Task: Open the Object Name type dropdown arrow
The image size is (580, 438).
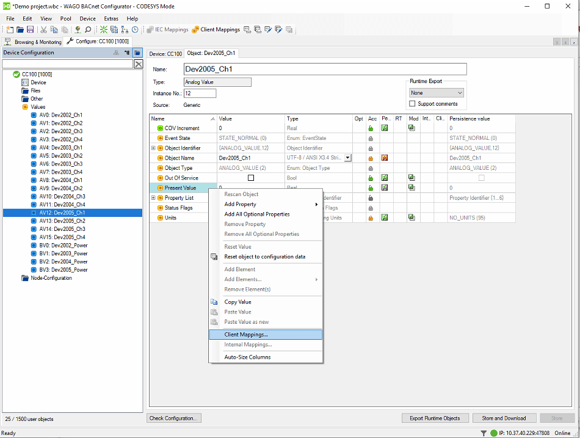Action: 348,158
